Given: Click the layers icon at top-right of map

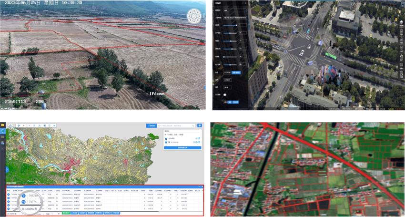Looking at the screenshot, I should point(199,125).
